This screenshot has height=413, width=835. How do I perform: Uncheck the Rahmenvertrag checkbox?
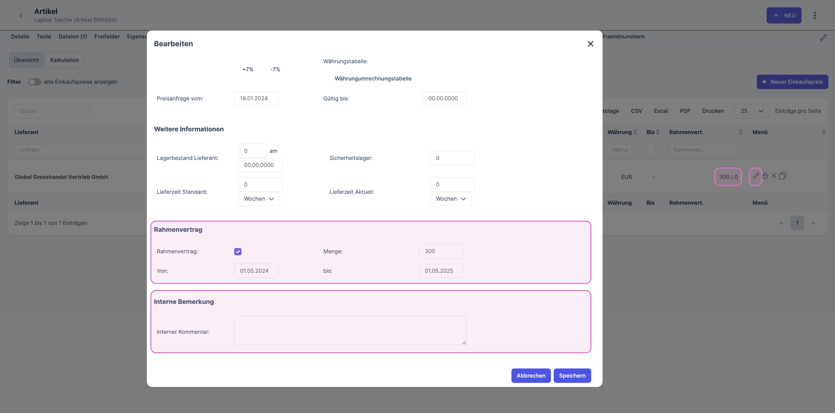tap(237, 252)
